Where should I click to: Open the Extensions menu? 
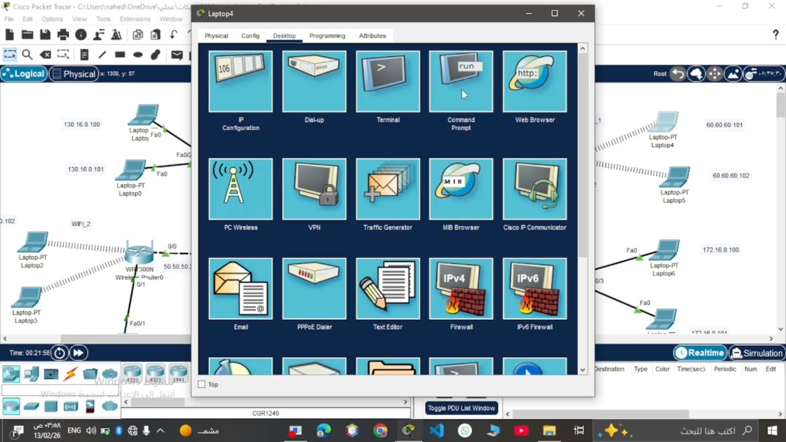135,19
